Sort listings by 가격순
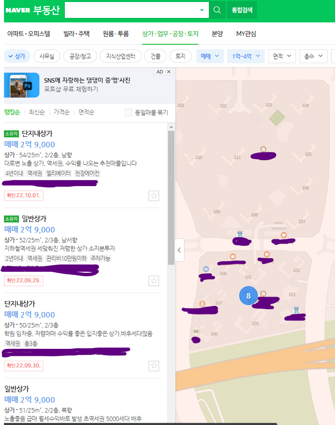Viewport: 335px width, 425px height. click(x=61, y=112)
